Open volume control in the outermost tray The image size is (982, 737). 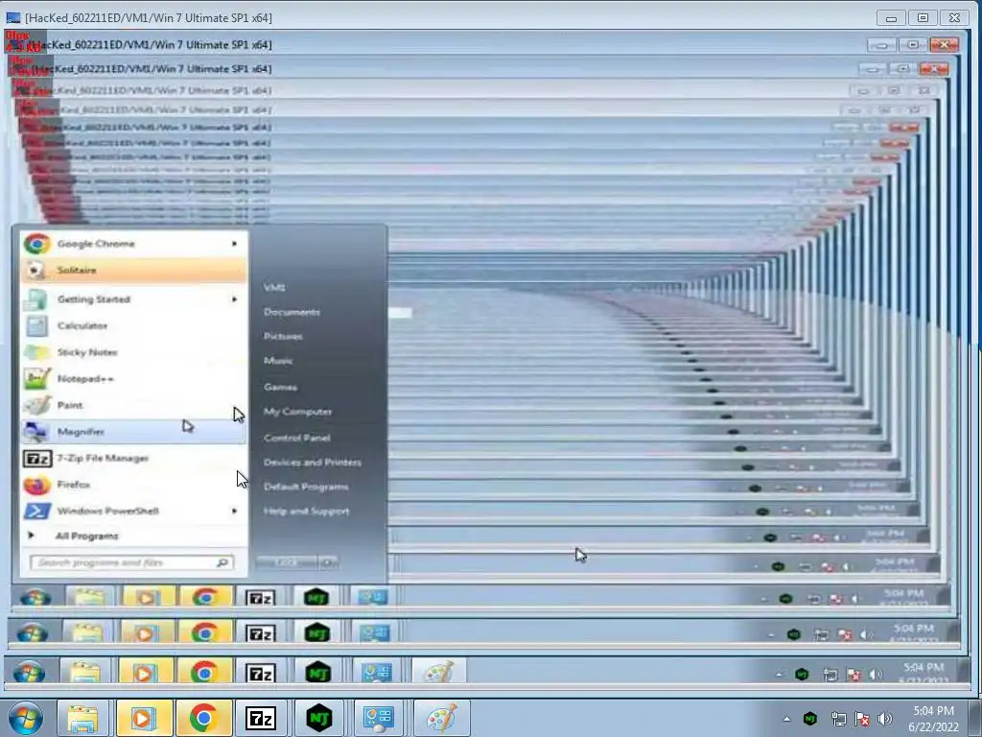tap(885, 719)
